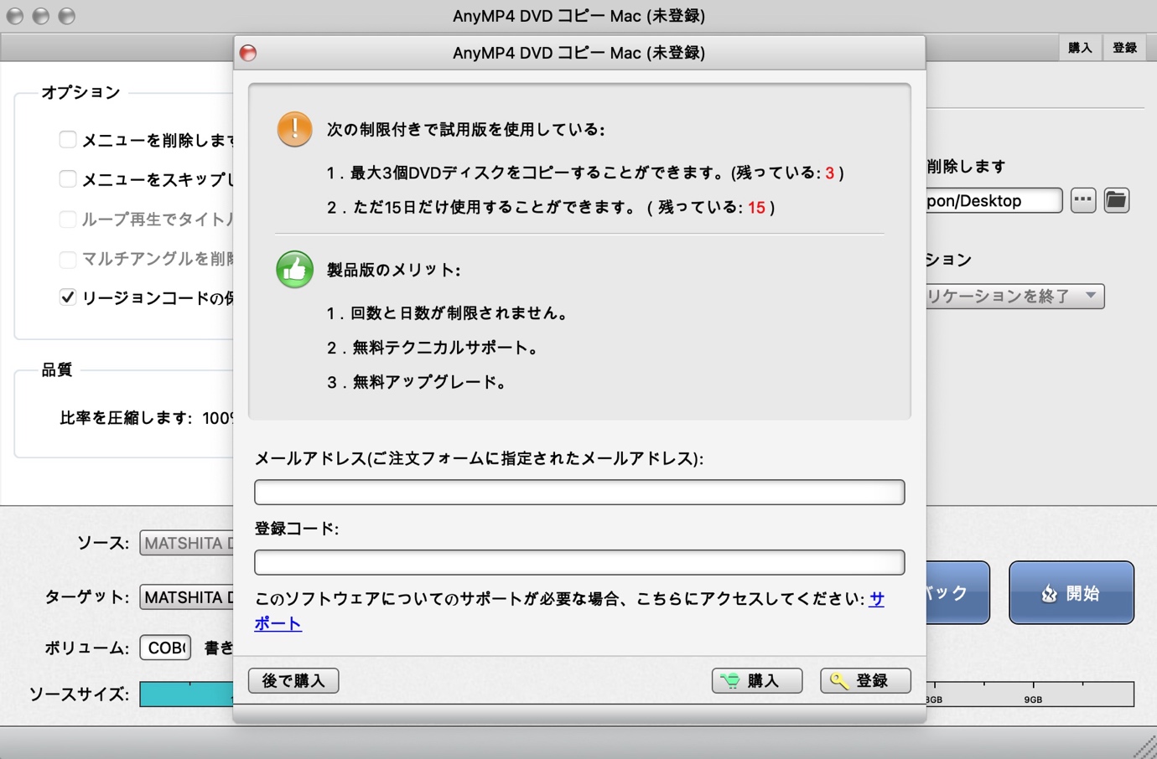Click the remaining discs count 3

(830, 173)
